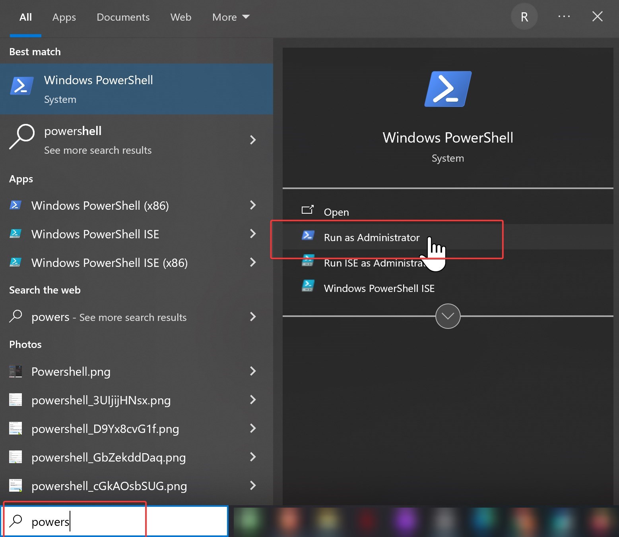Click the Windows PowerShell ISE (x86) icon
Screen dimensions: 619x537
coord(15,263)
